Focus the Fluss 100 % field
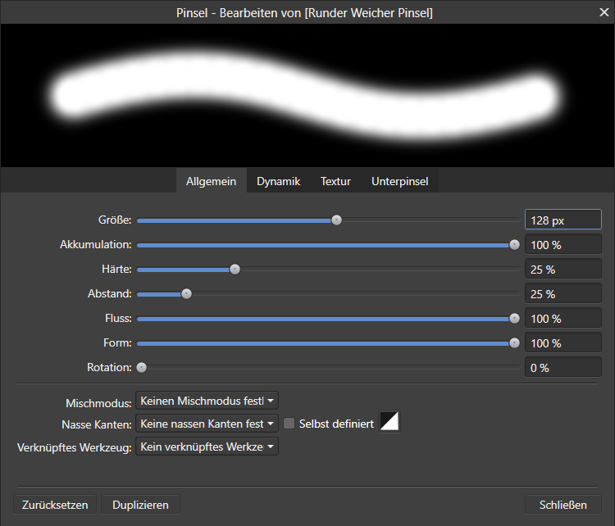 click(x=563, y=318)
